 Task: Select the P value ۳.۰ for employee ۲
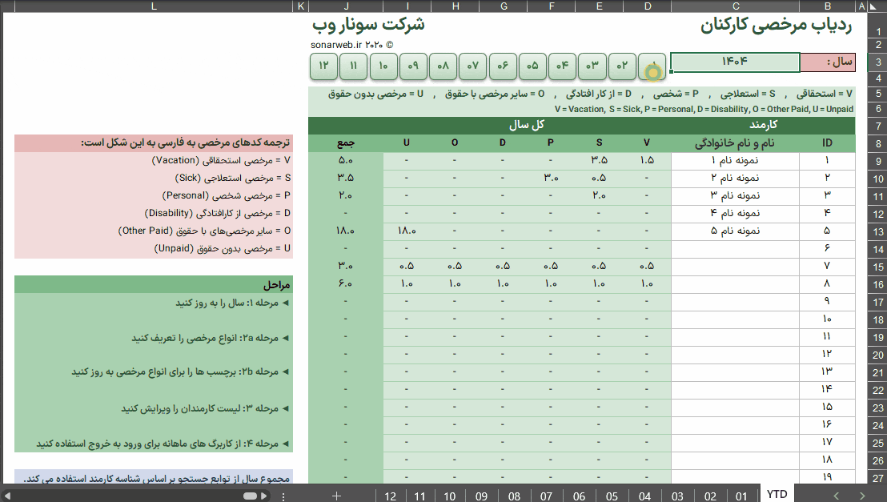551,178
